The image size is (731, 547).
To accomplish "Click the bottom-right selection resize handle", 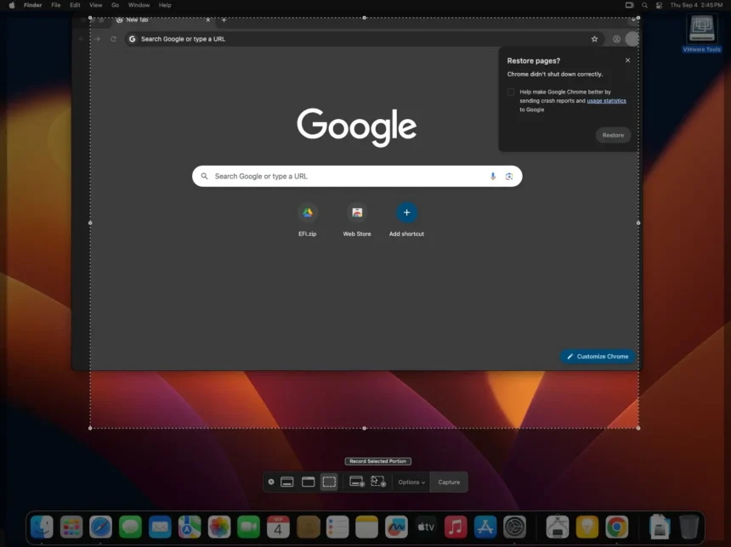I will click(638, 428).
